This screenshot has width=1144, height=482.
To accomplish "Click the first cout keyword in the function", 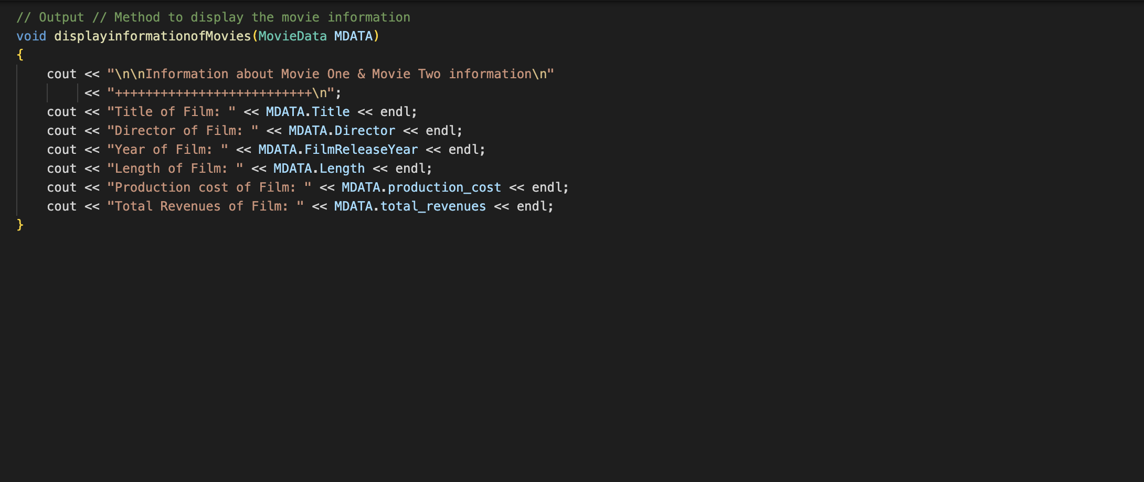I will (61, 74).
